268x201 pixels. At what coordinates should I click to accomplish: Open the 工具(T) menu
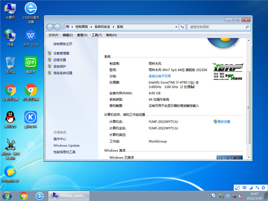(97, 35)
